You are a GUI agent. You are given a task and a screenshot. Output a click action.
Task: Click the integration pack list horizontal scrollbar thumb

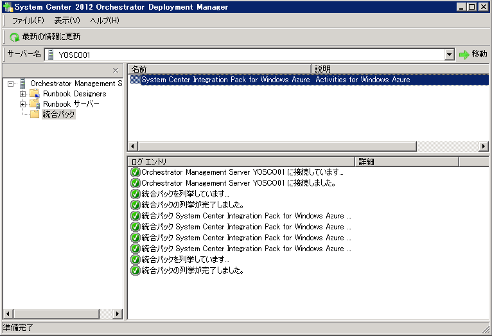pyautogui.click(x=277, y=146)
